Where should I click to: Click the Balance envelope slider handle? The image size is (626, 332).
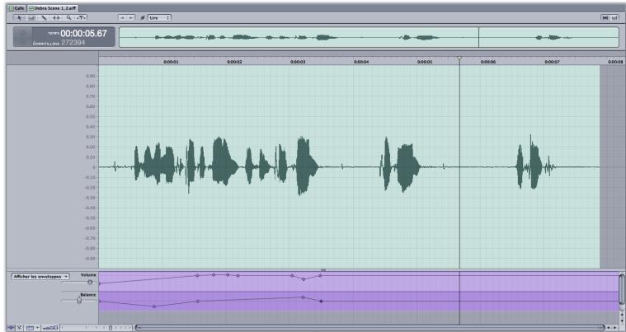click(79, 301)
